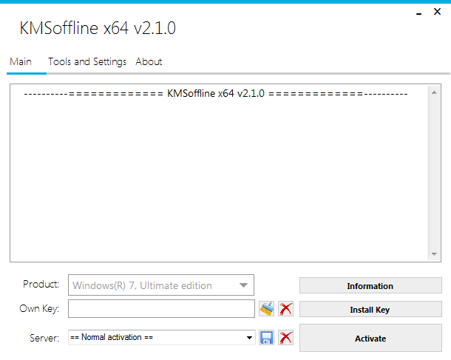Delete server entry with the red X icon
451x360 pixels.
click(285, 338)
